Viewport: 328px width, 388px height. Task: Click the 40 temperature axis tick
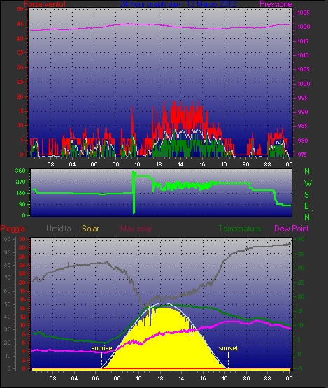(x=301, y=239)
